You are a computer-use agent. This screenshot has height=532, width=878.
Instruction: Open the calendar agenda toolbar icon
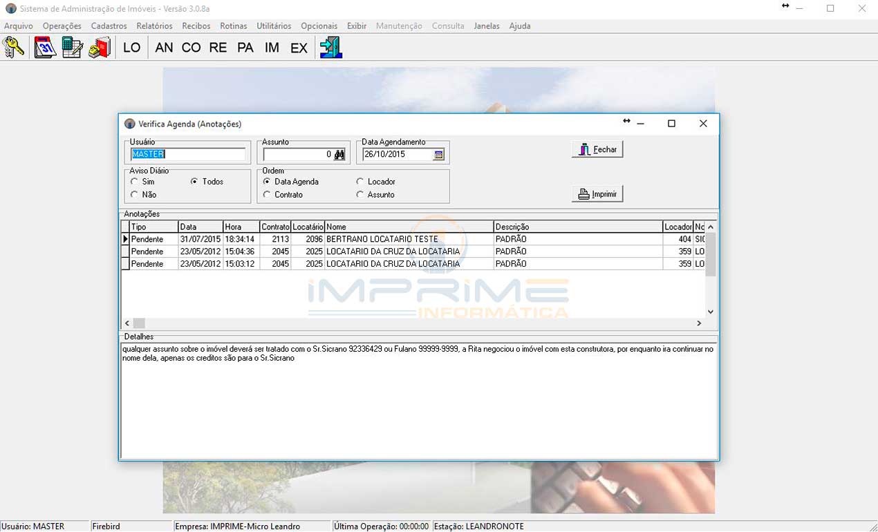click(x=45, y=47)
